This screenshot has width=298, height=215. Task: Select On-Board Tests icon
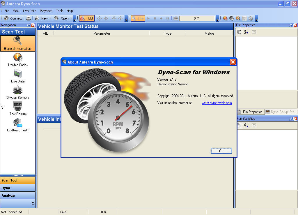(17, 125)
